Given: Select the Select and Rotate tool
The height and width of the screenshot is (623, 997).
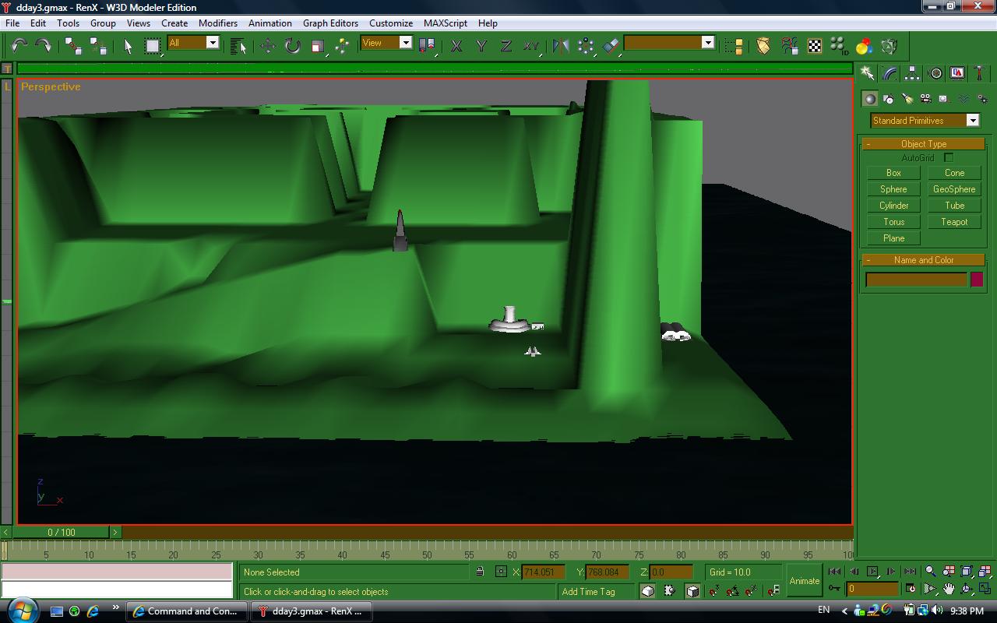Looking at the screenshot, I should pos(292,46).
